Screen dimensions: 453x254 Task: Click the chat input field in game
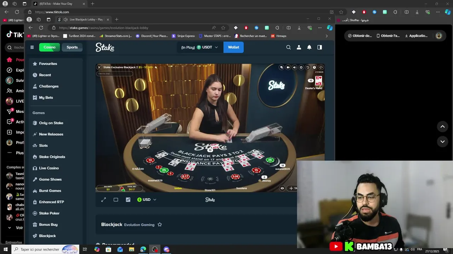click(x=115, y=74)
